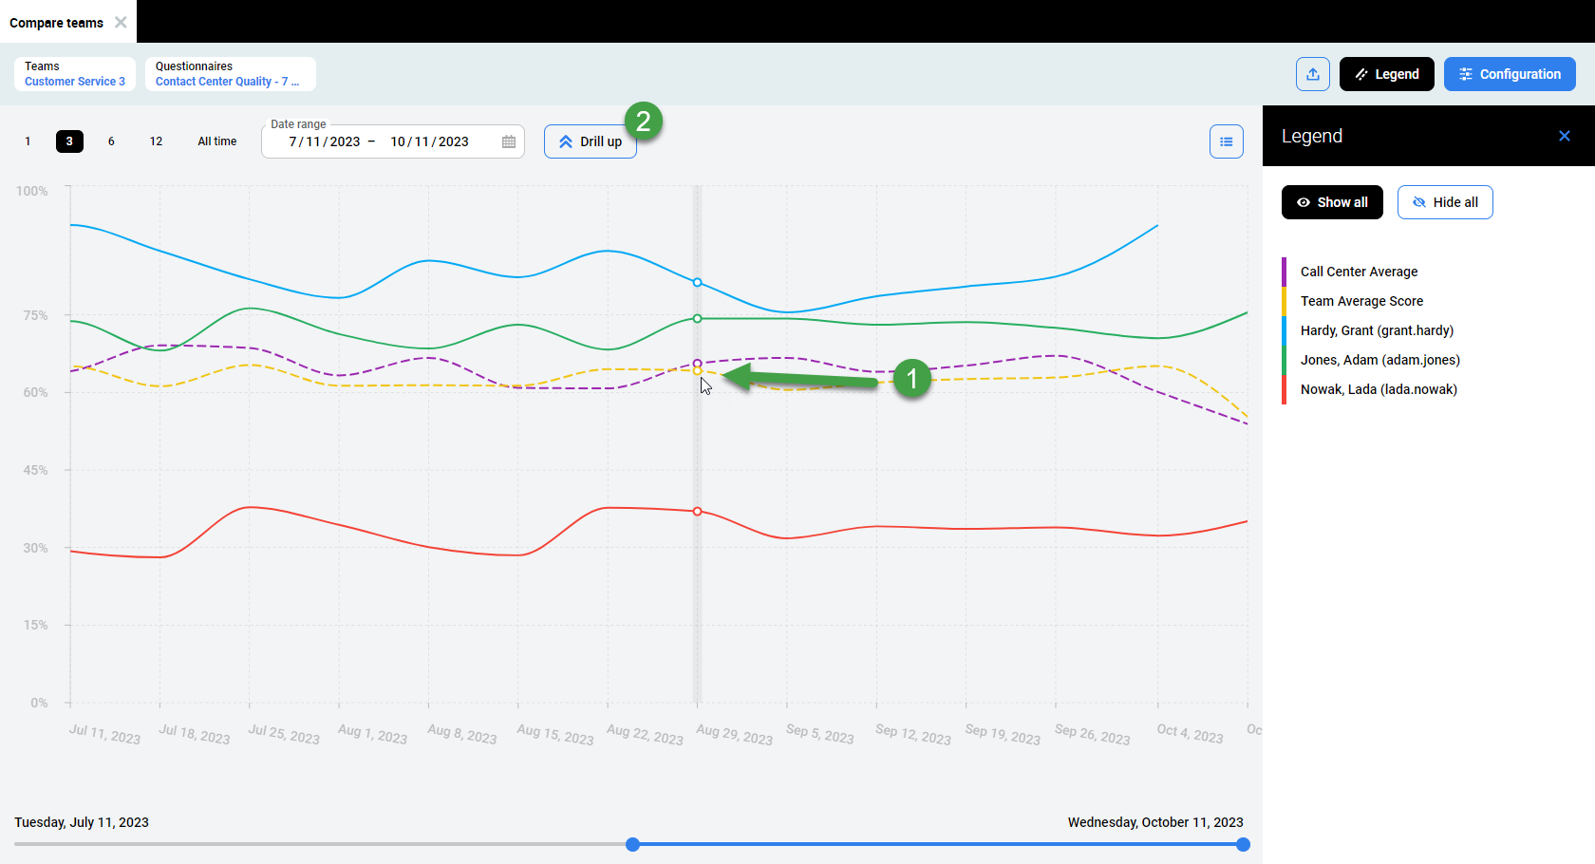Toggle visibility of Nowak, Lada series
This screenshot has height=864, width=1595.
1379,388
